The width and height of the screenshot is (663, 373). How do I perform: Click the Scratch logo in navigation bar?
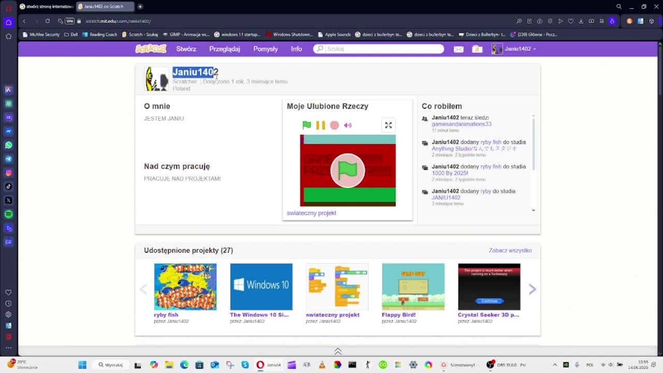(x=151, y=49)
